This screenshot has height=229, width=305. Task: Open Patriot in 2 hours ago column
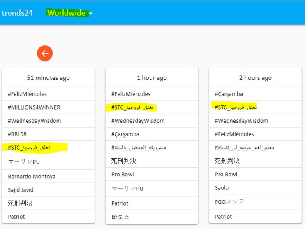click(223, 217)
